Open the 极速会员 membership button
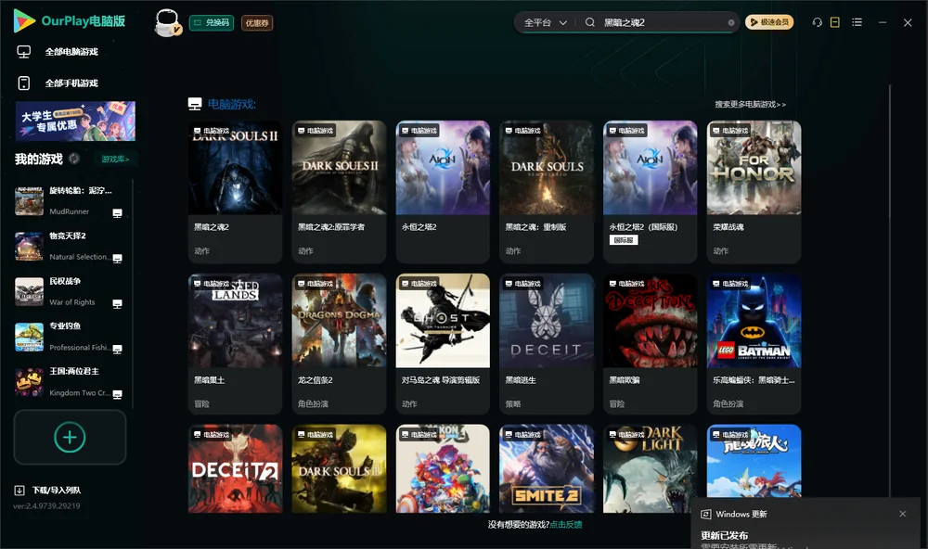 769,22
